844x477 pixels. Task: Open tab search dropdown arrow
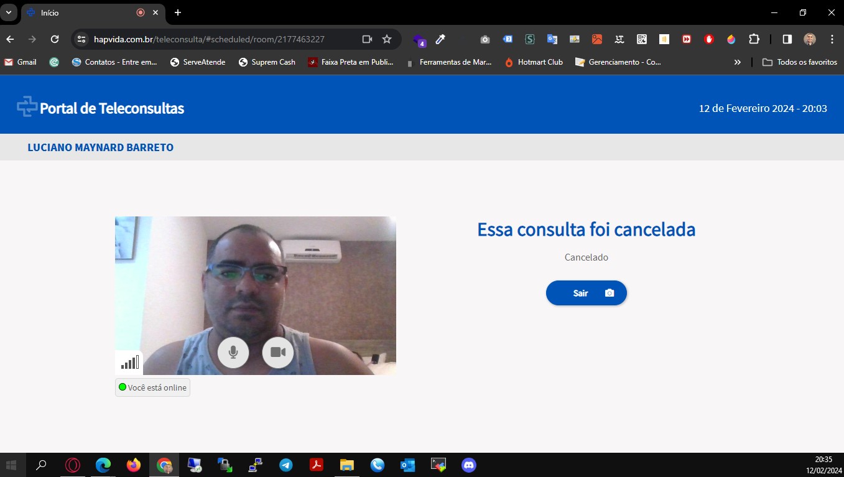pyautogui.click(x=9, y=12)
